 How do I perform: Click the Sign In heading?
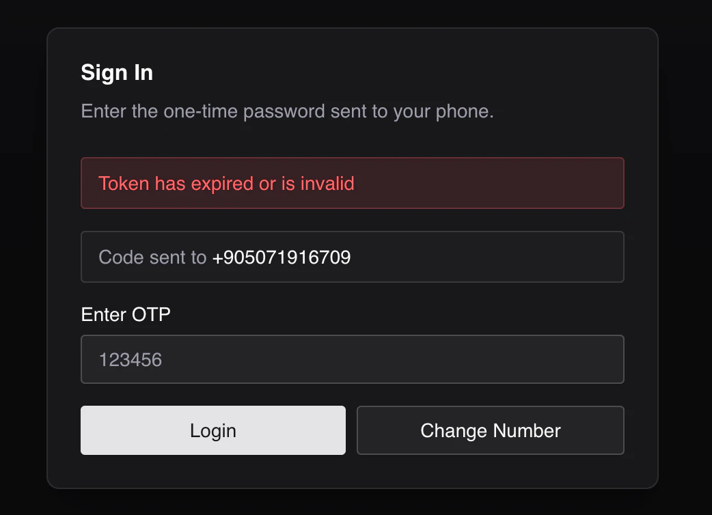(x=116, y=72)
